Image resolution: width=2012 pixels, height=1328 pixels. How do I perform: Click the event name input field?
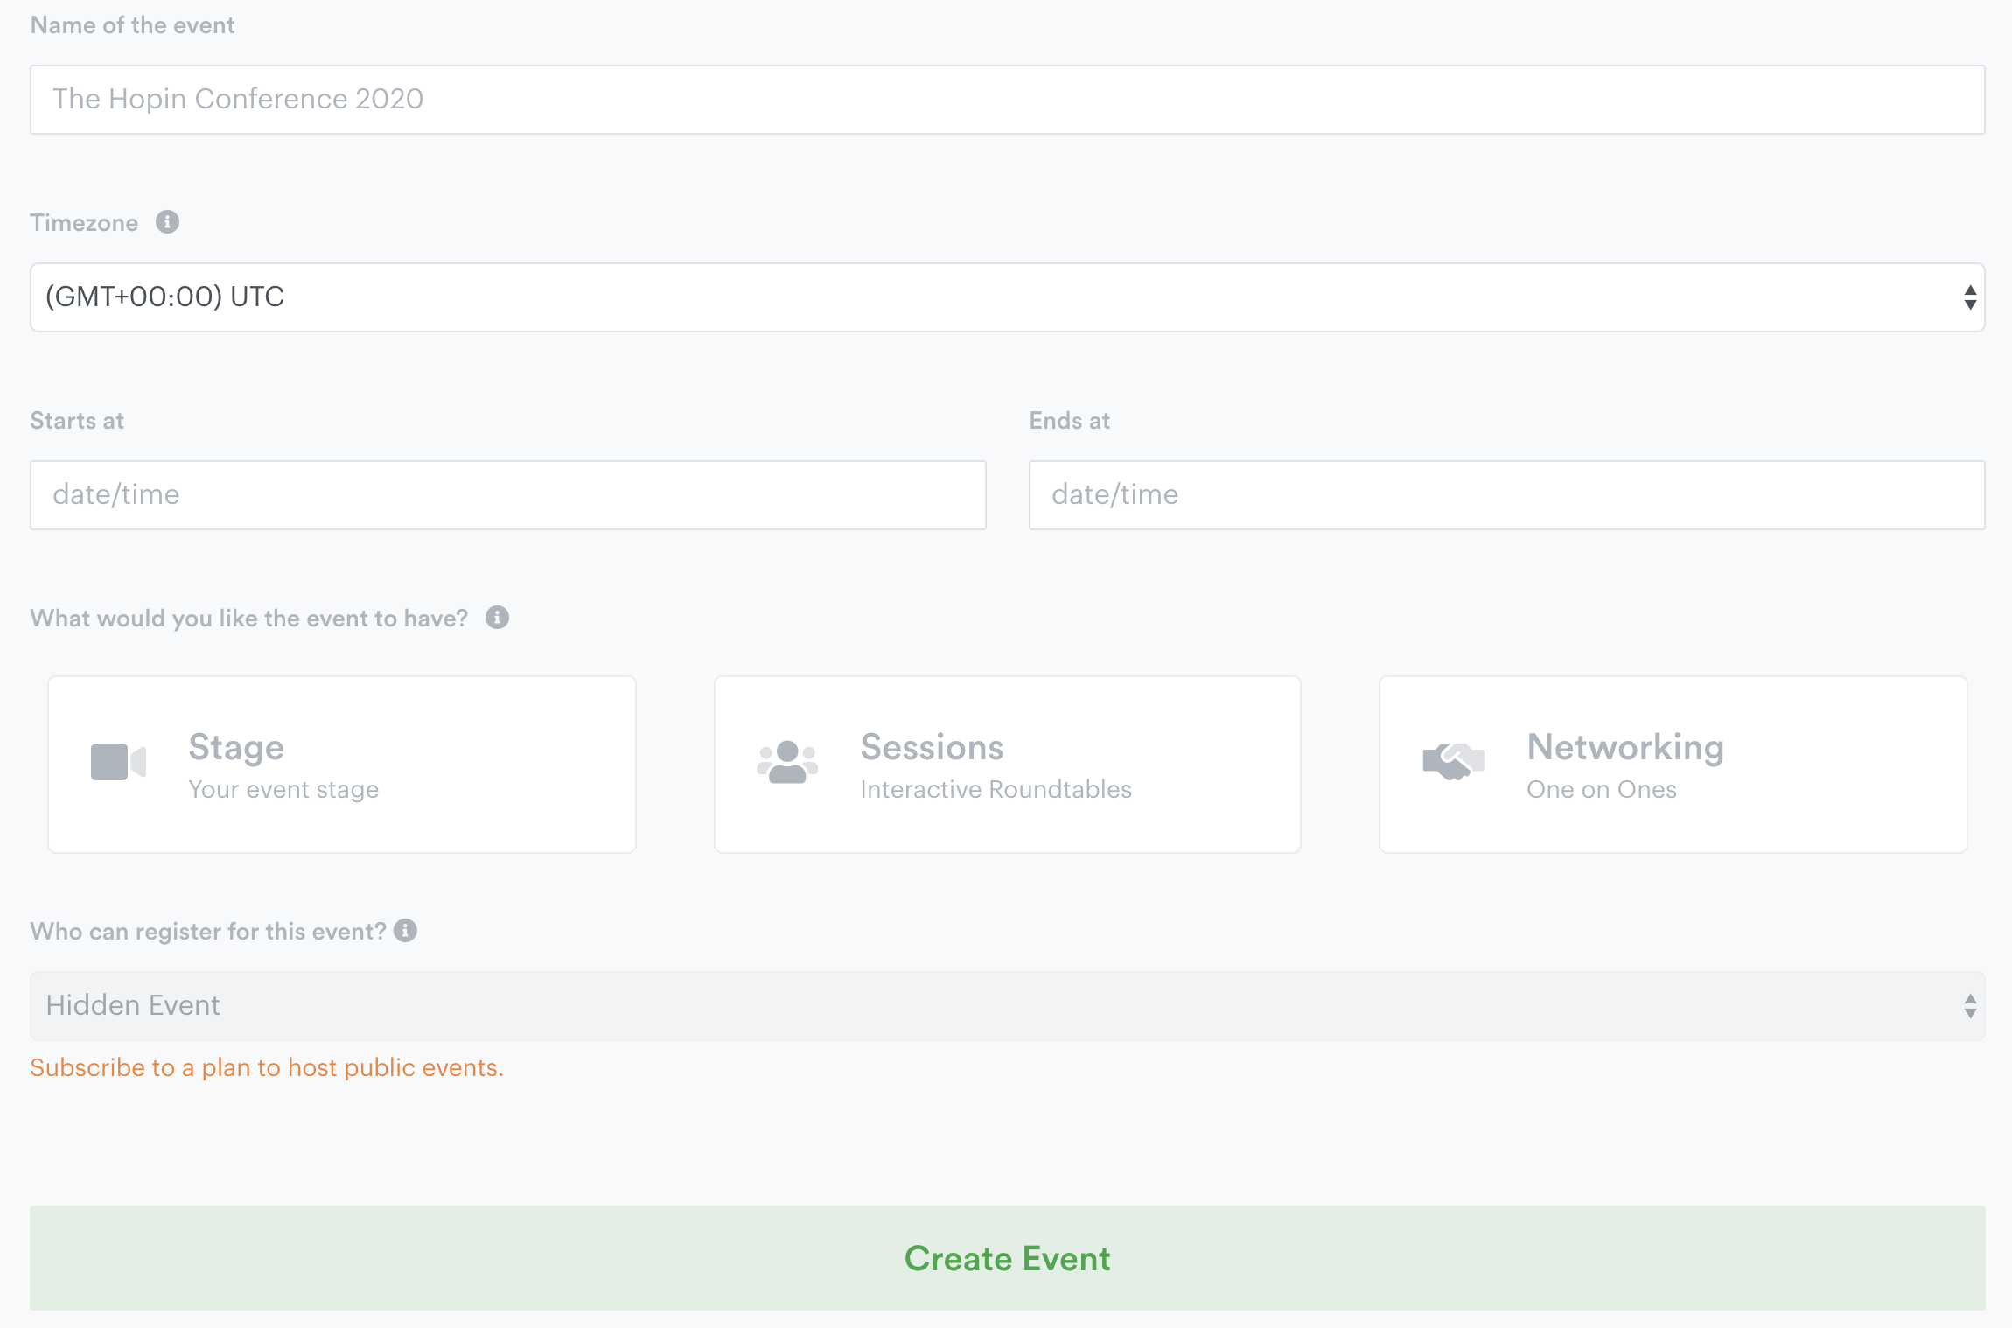pos(1008,100)
